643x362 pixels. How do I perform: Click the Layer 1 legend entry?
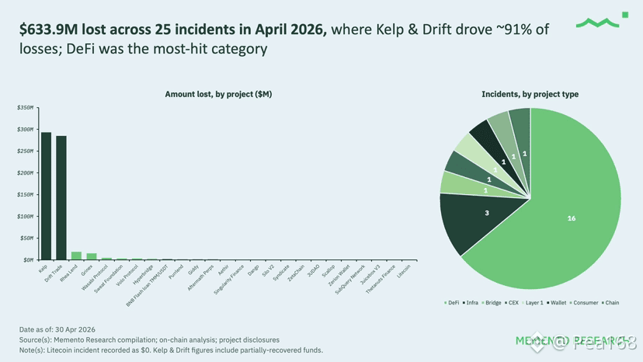(532, 303)
